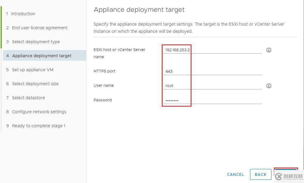Open step 2 End user license agreement
This screenshot has width=304, height=183.
37,28
